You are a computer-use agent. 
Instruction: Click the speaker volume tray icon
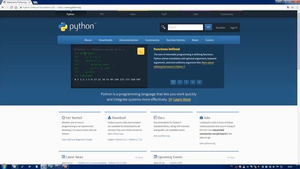click(274, 167)
